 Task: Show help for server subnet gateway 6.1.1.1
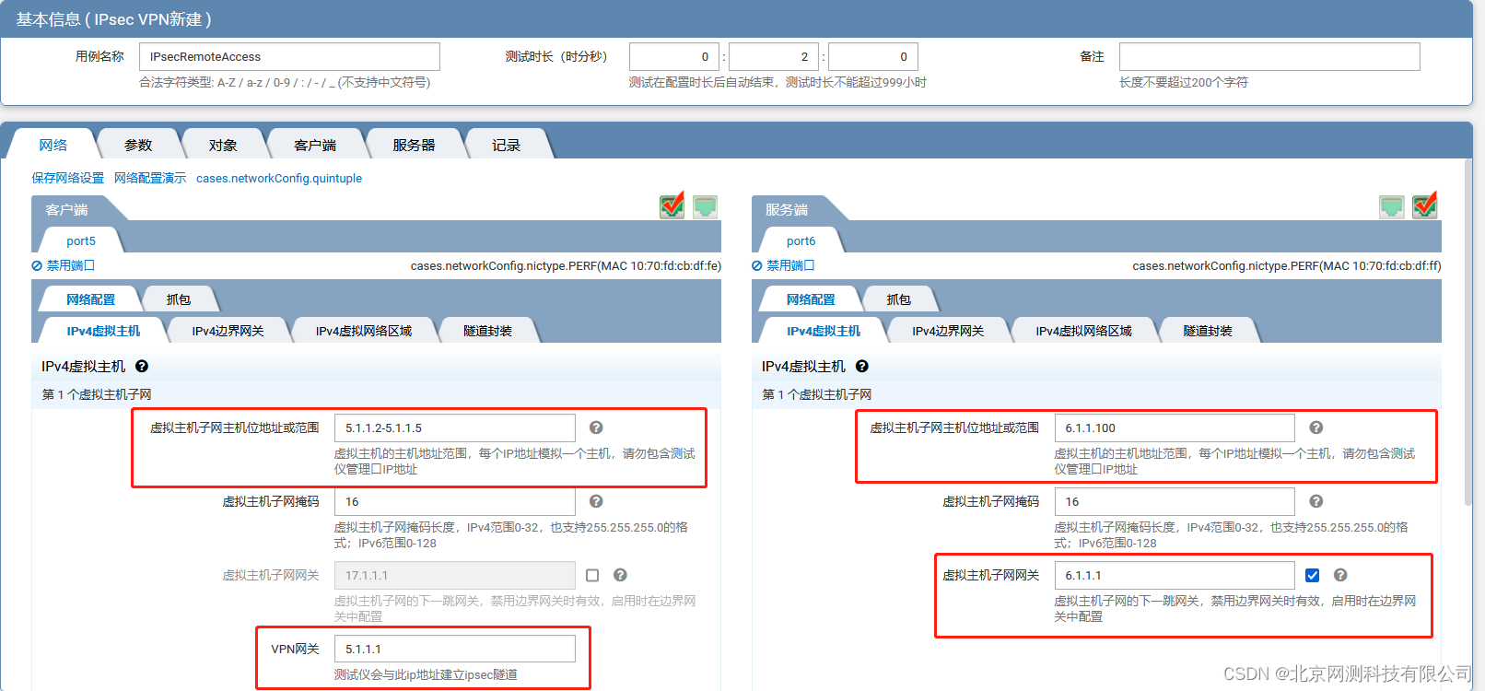point(1340,575)
